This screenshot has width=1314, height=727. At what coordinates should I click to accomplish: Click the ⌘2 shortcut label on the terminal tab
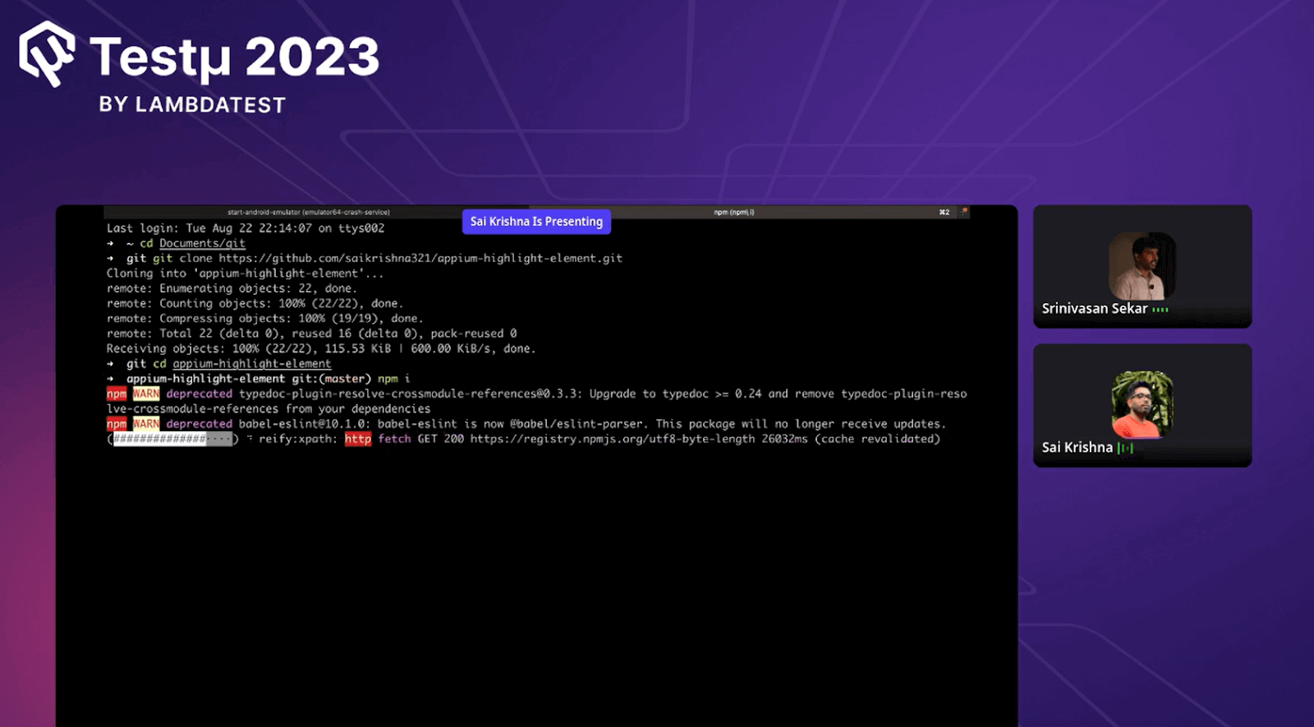tap(944, 212)
